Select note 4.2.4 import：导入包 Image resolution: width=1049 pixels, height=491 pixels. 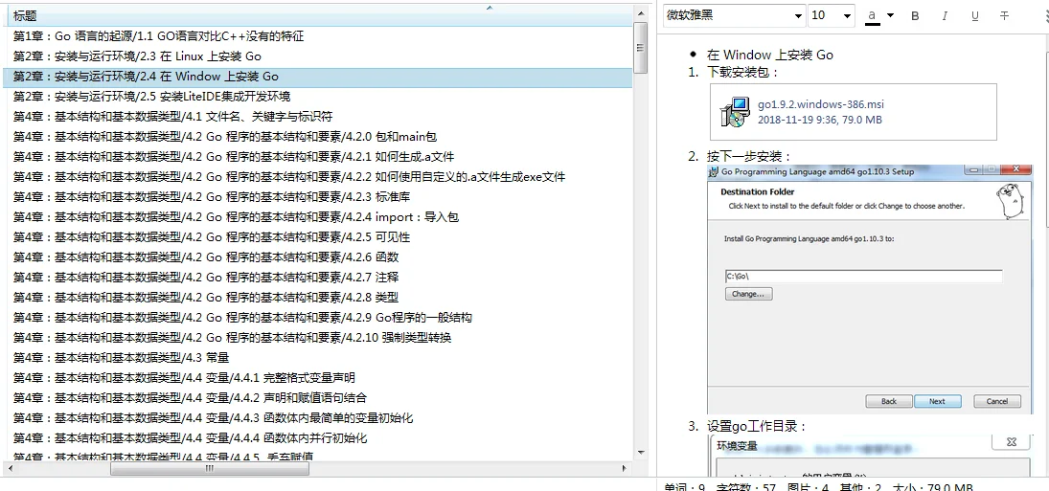click(319, 217)
